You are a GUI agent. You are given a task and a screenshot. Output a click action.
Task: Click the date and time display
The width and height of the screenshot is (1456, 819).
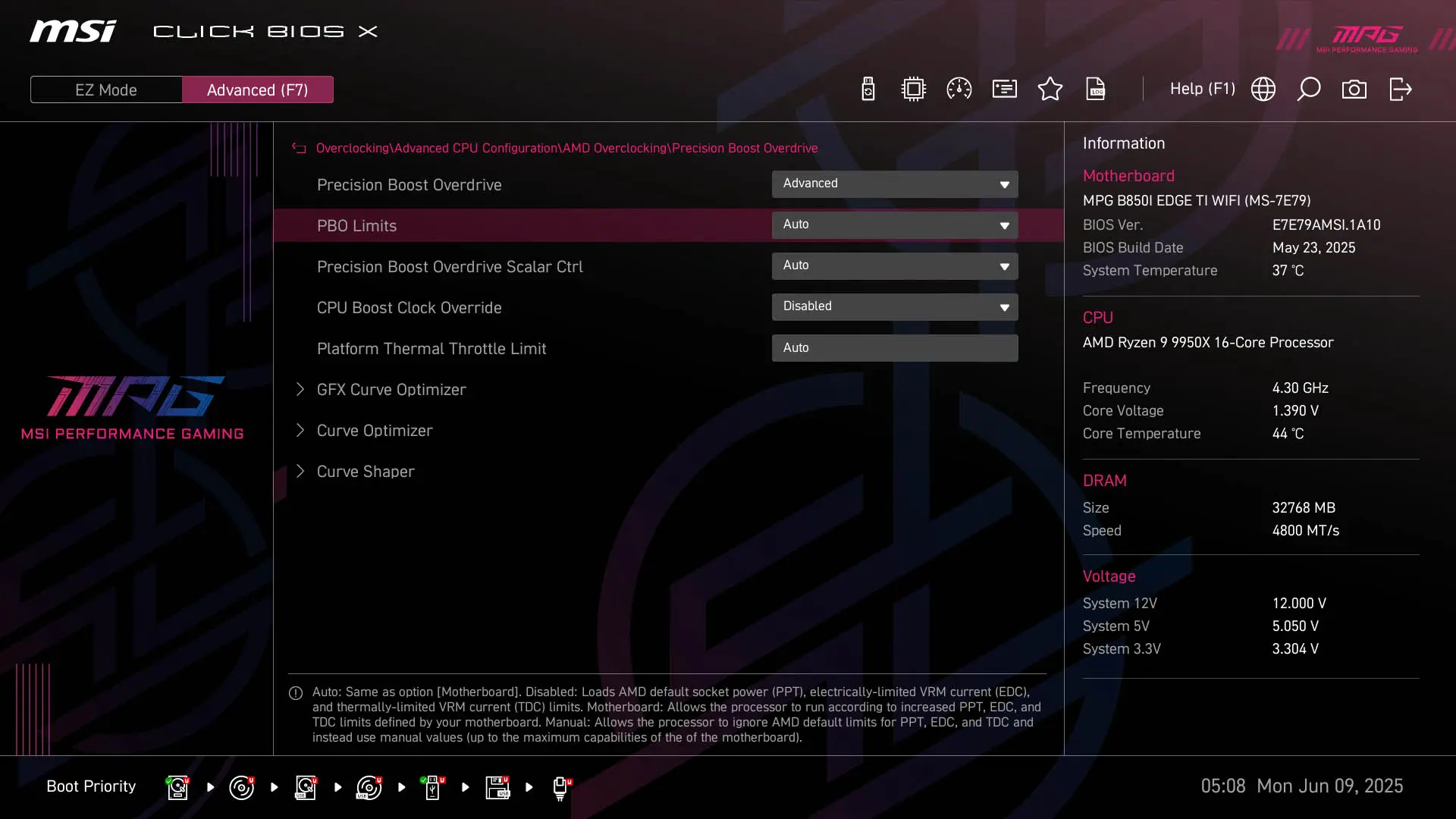(1301, 786)
